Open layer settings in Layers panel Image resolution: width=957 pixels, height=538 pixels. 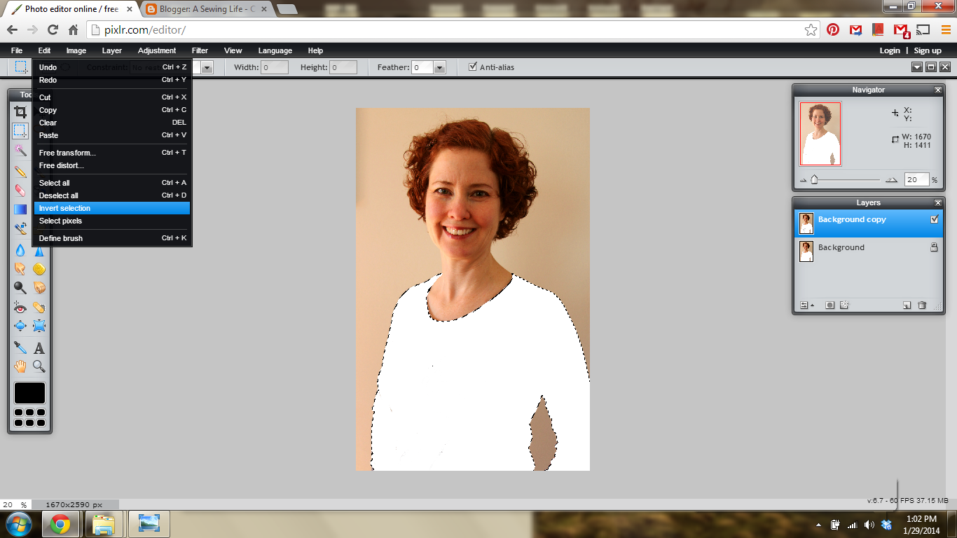click(806, 305)
